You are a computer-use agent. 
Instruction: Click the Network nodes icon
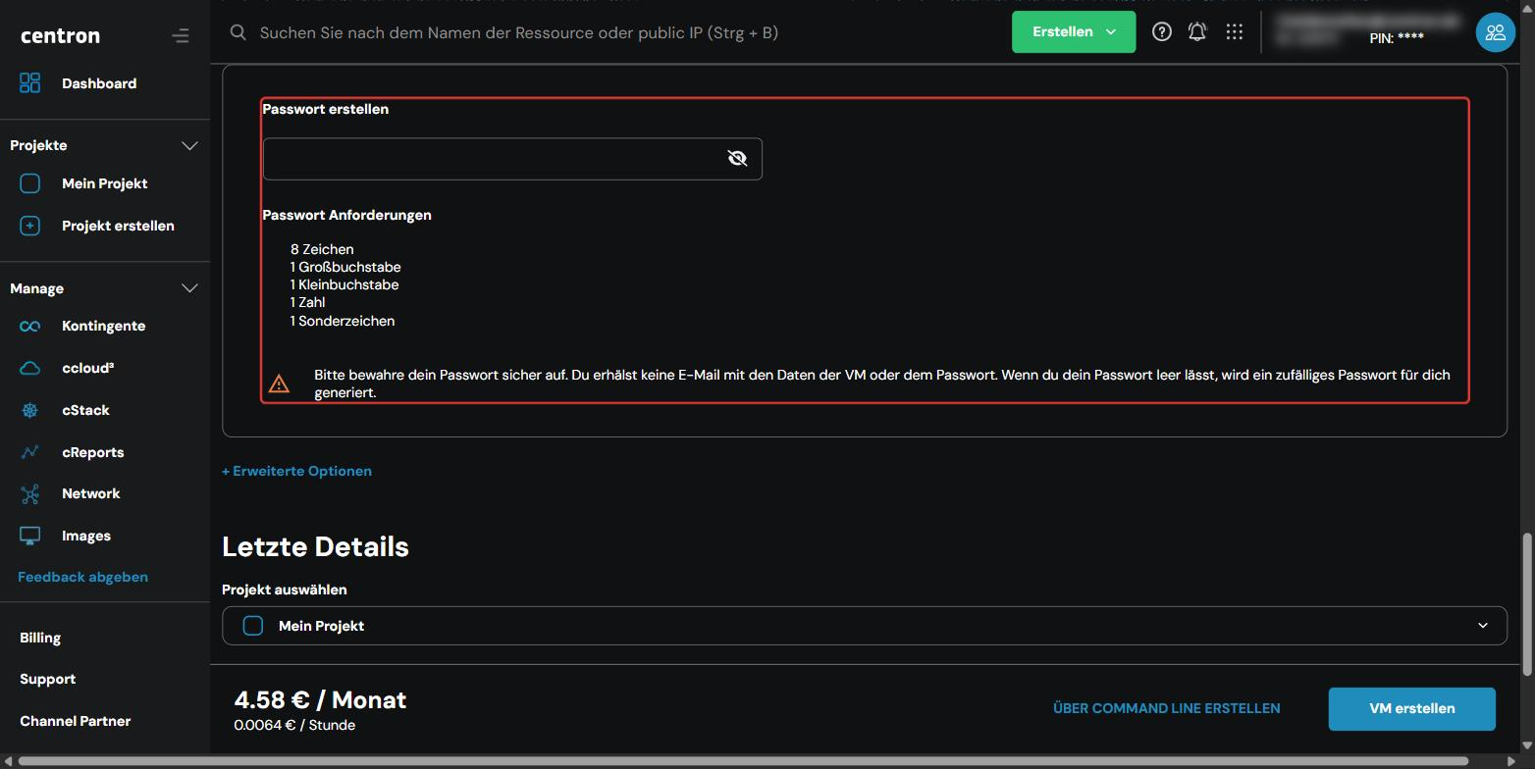click(30, 493)
